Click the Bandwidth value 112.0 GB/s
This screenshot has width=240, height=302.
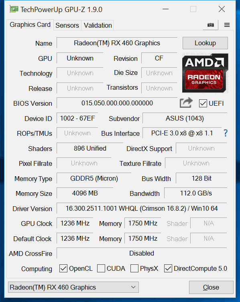[x=195, y=193]
